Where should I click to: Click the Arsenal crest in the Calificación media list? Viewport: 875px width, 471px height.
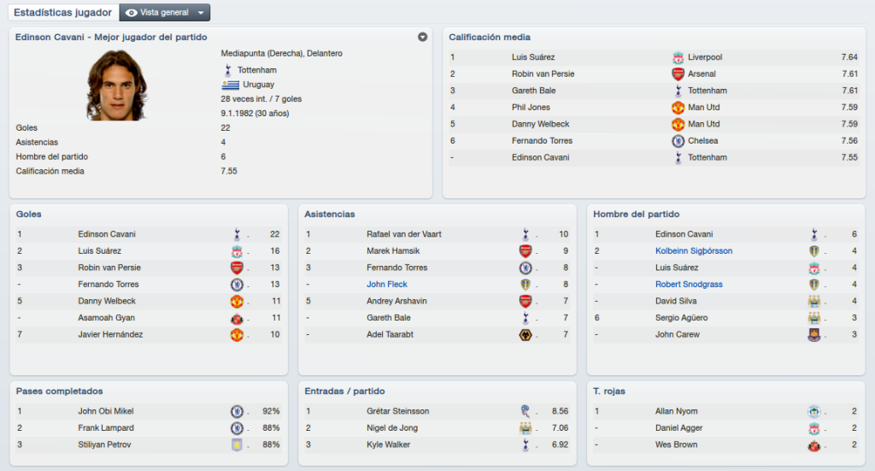[x=678, y=74]
